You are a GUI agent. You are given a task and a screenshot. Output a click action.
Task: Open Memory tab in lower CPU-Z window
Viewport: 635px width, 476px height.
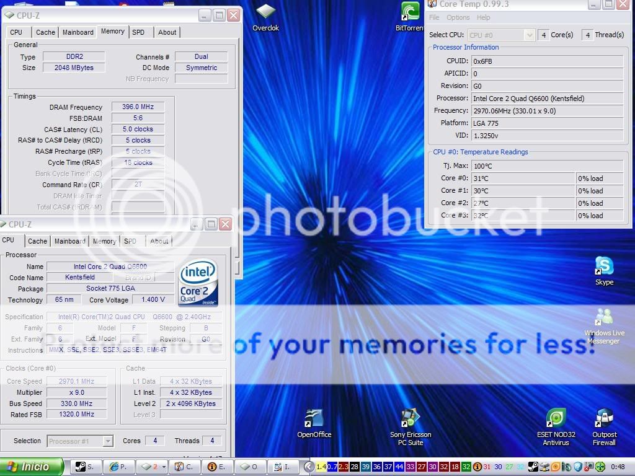pos(104,241)
